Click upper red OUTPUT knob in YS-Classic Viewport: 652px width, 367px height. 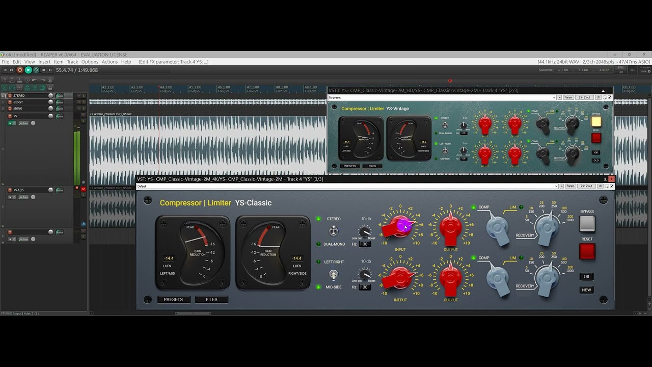pyautogui.click(x=450, y=228)
